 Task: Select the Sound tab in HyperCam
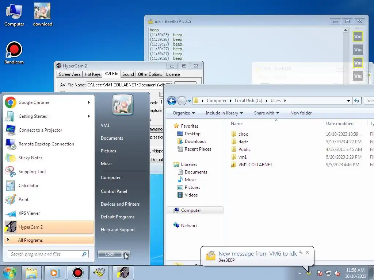click(x=128, y=74)
